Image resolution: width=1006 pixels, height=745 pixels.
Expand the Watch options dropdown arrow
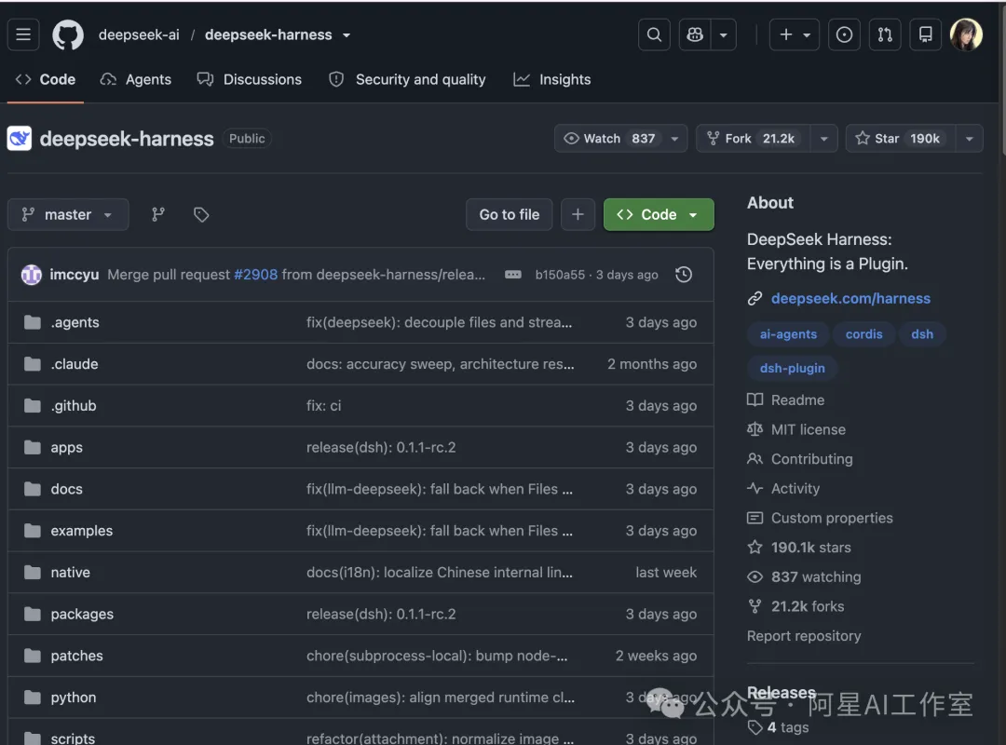675,139
